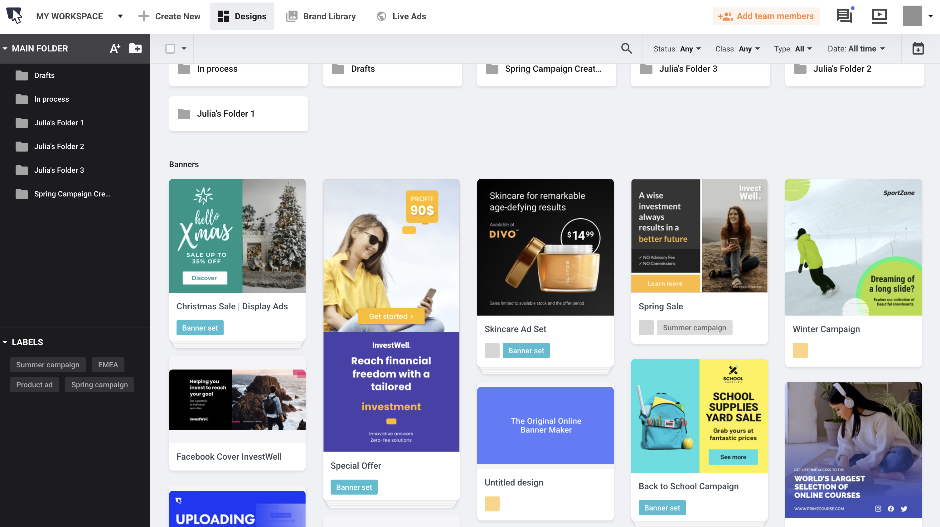Open the Status filter dropdown
The width and height of the screenshot is (940, 527).
pos(677,49)
